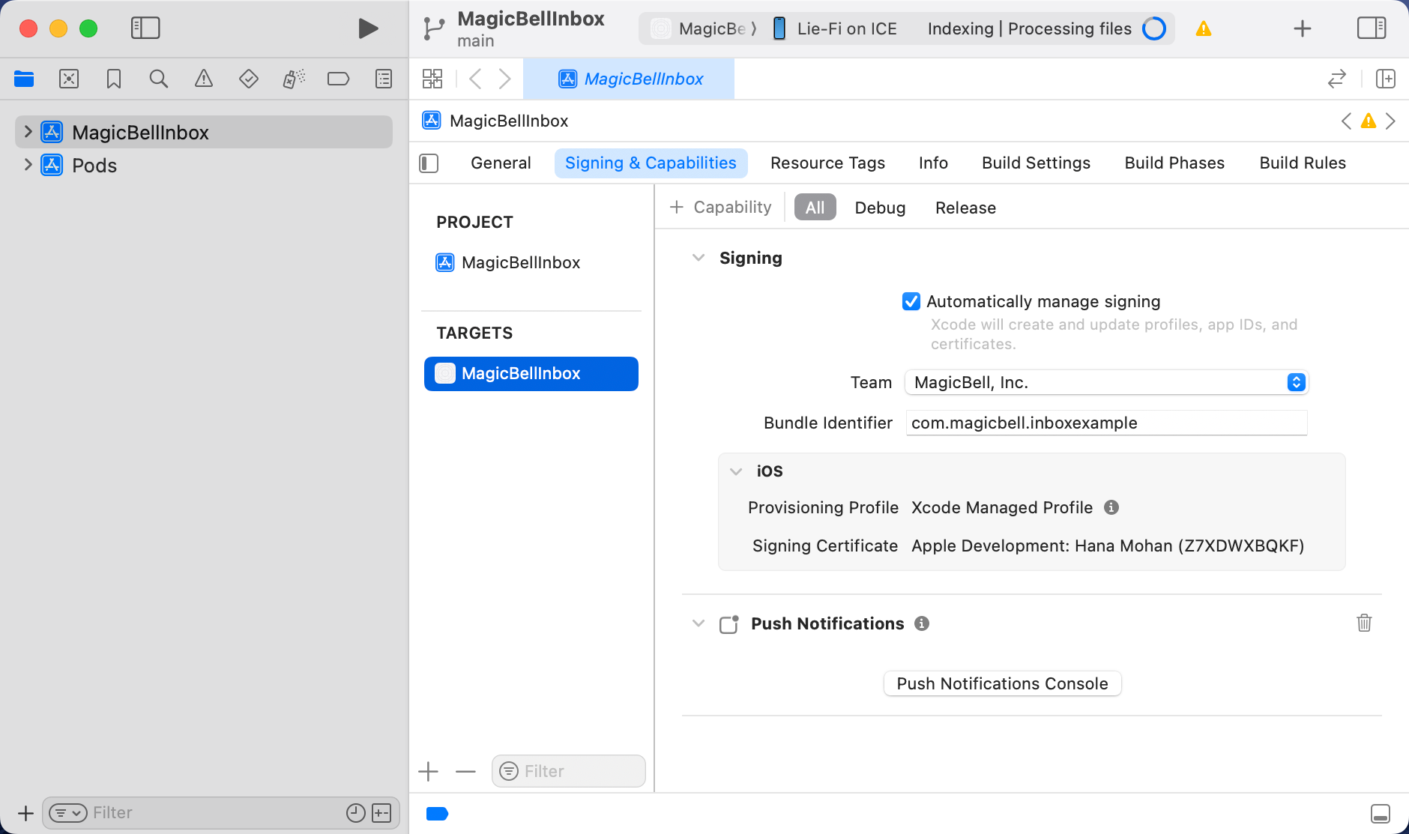1409x834 pixels.
Task: Click the Push Notifications Console button
Action: coord(1002,683)
